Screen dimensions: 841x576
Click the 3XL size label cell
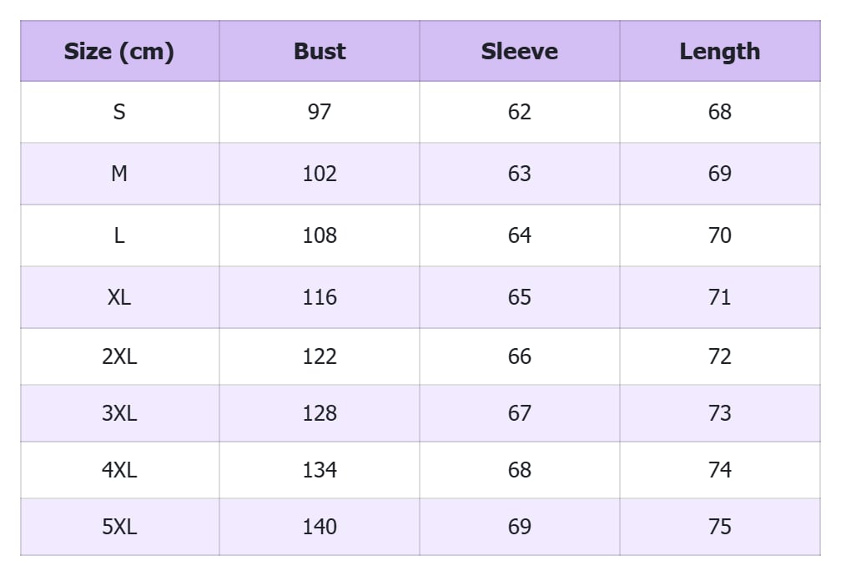pyautogui.click(x=119, y=413)
